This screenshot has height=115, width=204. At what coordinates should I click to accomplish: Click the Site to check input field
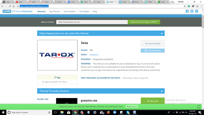92,22
